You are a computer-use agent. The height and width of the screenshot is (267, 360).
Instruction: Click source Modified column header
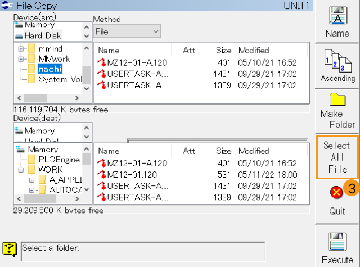coord(271,50)
